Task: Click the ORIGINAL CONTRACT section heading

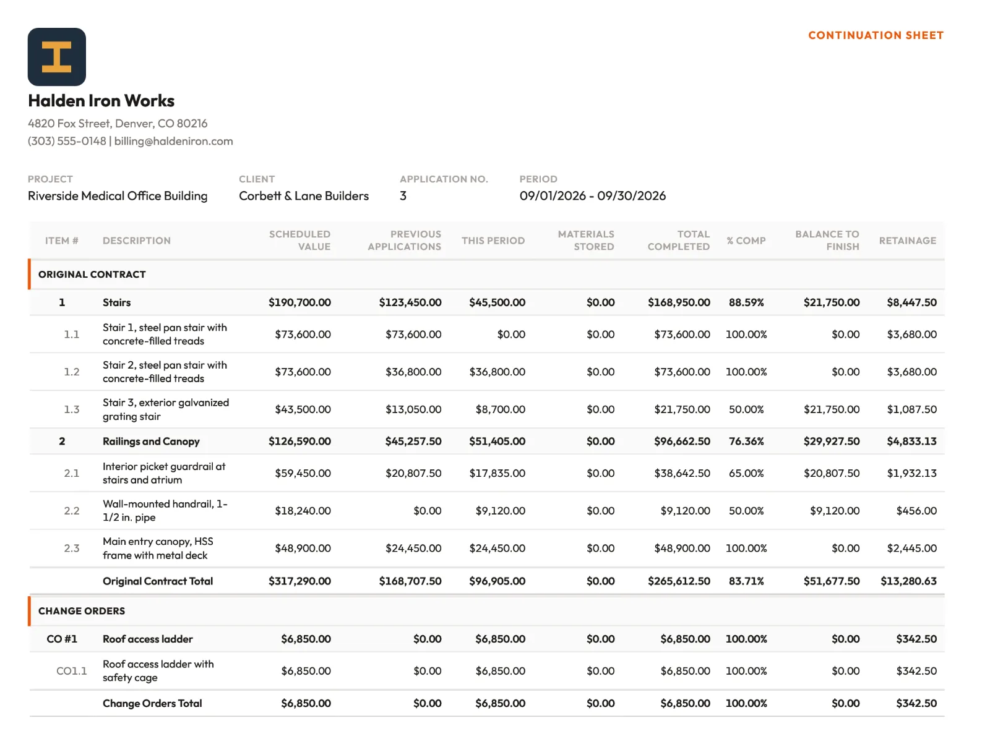Action: coord(92,275)
